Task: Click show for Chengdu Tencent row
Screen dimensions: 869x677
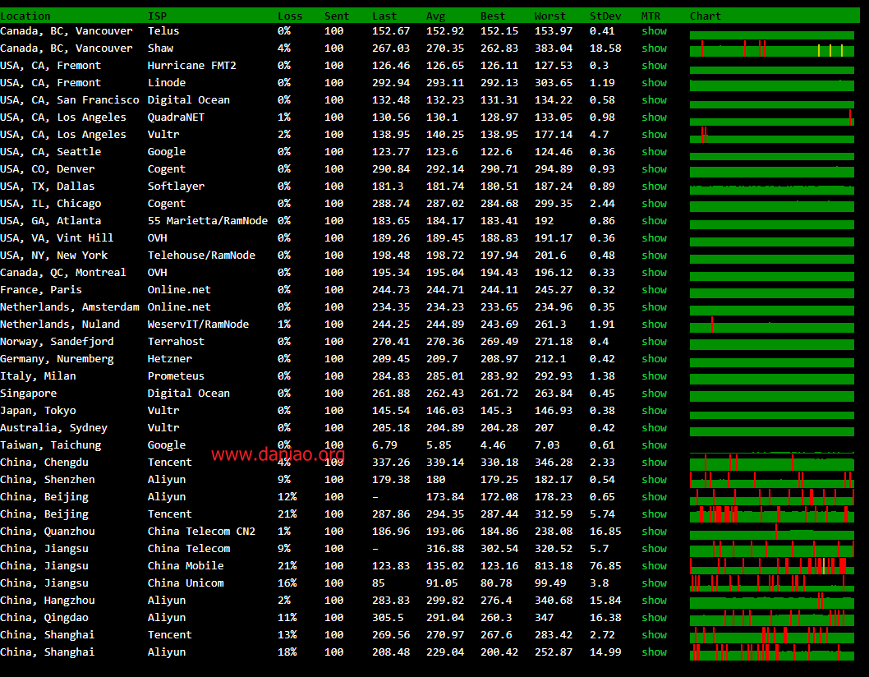Action: pyautogui.click(x=654, y=462)
